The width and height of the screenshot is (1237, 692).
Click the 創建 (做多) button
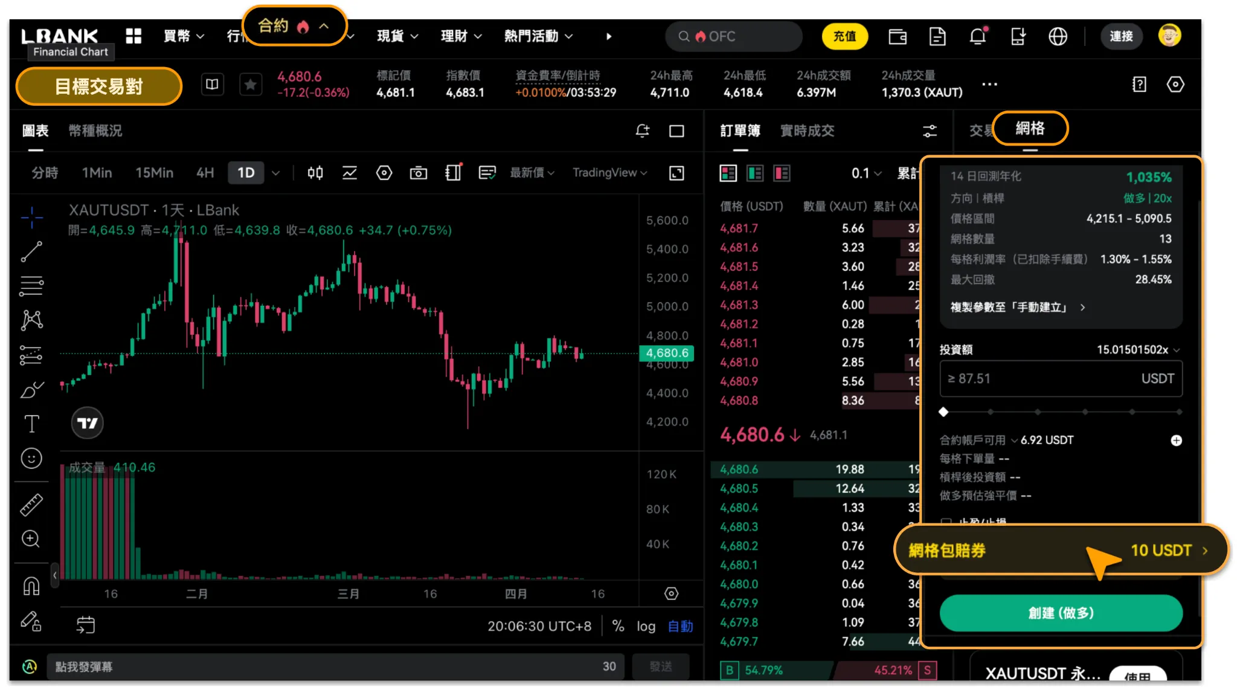coord(1061,613)
